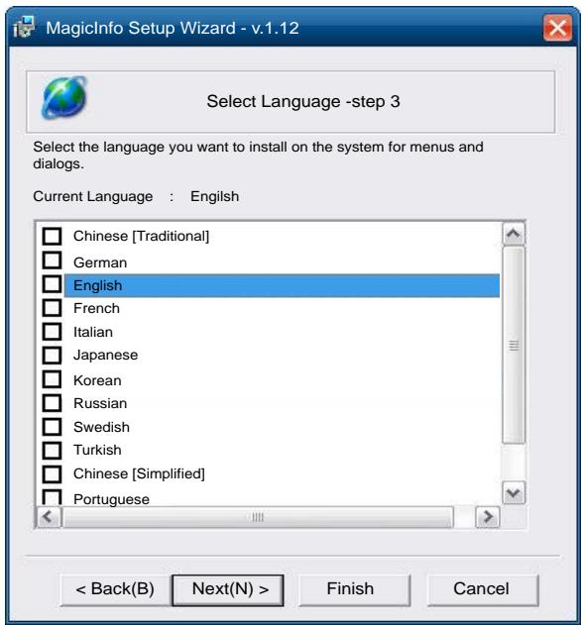Image resolution: width=582 pixels, height=625 pixels.
Task: Click the Current Language value 'Engilsh'
Action: [x=214, y=196]
